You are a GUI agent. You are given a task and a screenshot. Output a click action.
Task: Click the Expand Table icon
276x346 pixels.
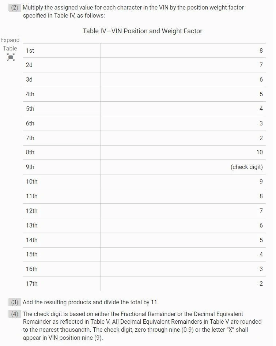[11, 57]
